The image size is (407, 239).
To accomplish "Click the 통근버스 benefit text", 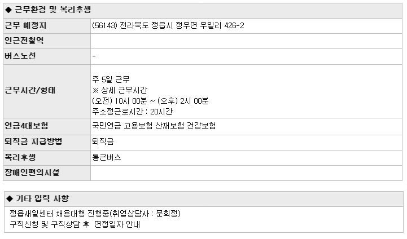I will [x=107, y=157].
